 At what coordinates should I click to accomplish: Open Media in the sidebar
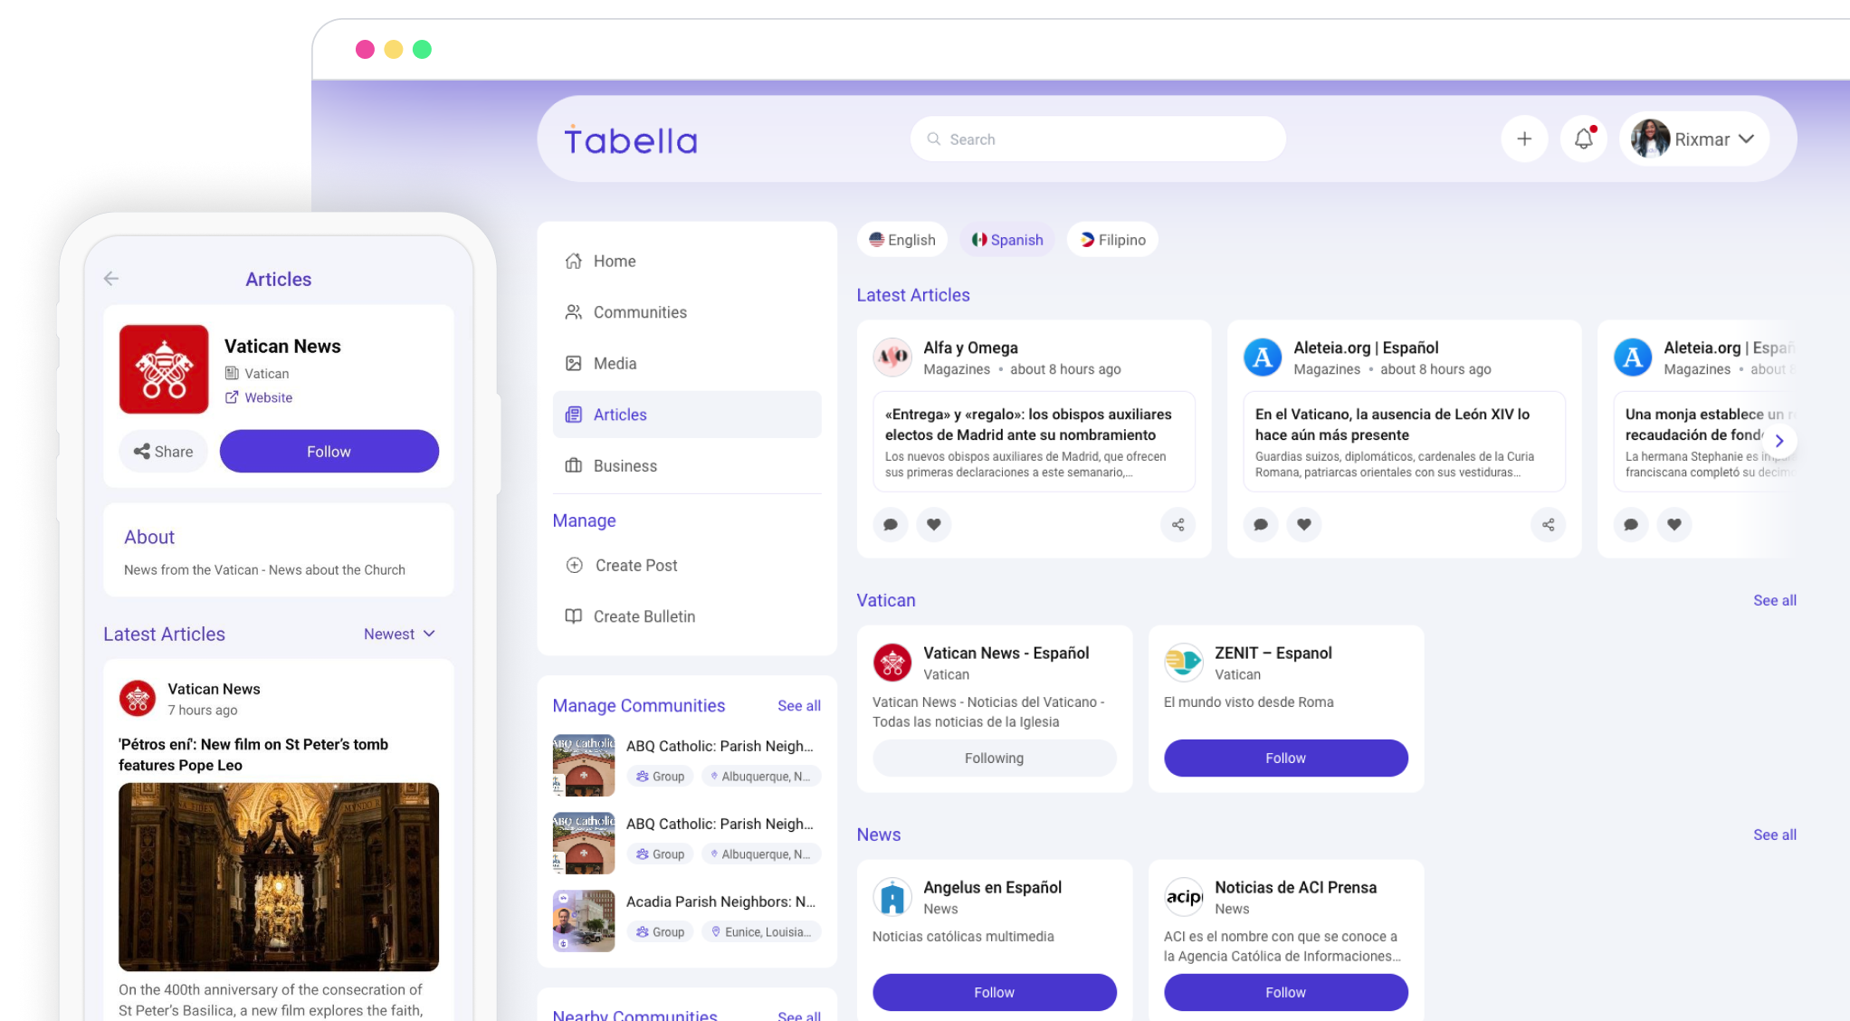(687, 363)
